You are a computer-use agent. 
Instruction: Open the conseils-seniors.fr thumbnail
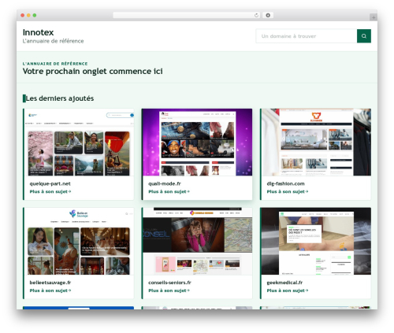(198, 241)
